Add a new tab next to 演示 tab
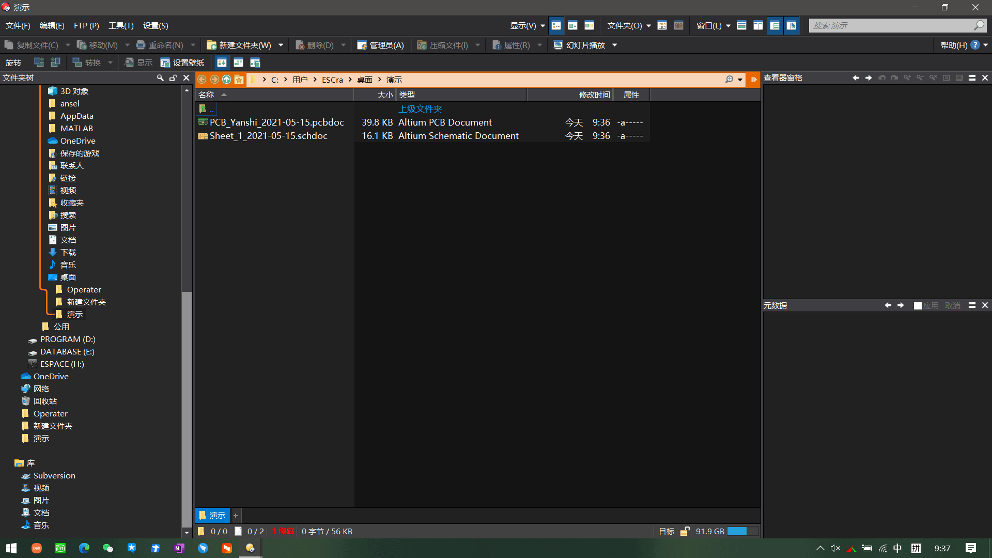The image size is (992, 558). pos(236,516)
